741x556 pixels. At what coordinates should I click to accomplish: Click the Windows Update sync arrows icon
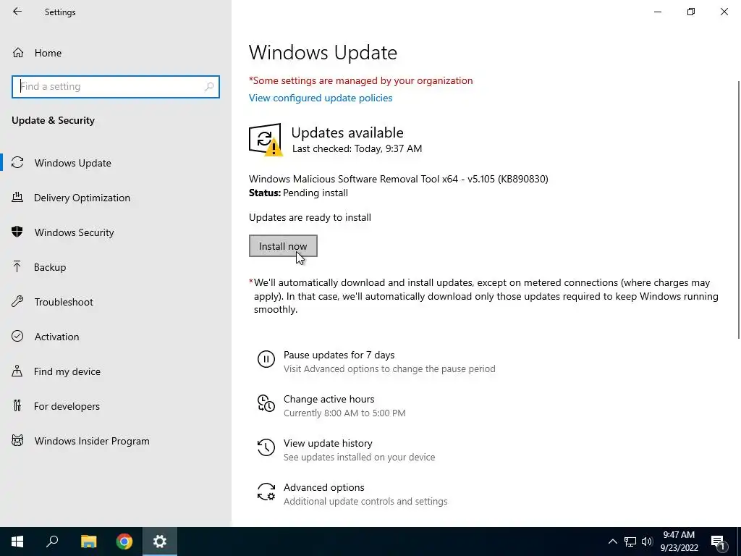tap(17, 163)
